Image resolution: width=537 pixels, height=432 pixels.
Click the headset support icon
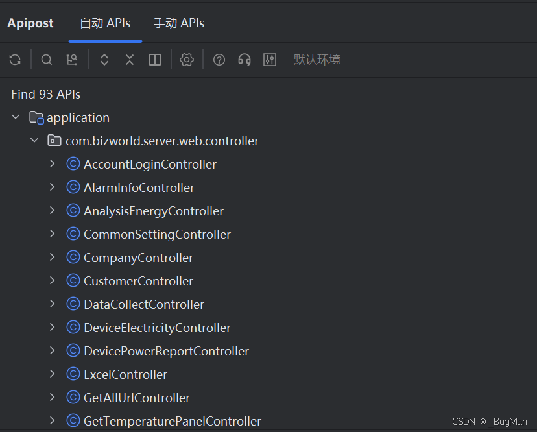coord(245,60)
